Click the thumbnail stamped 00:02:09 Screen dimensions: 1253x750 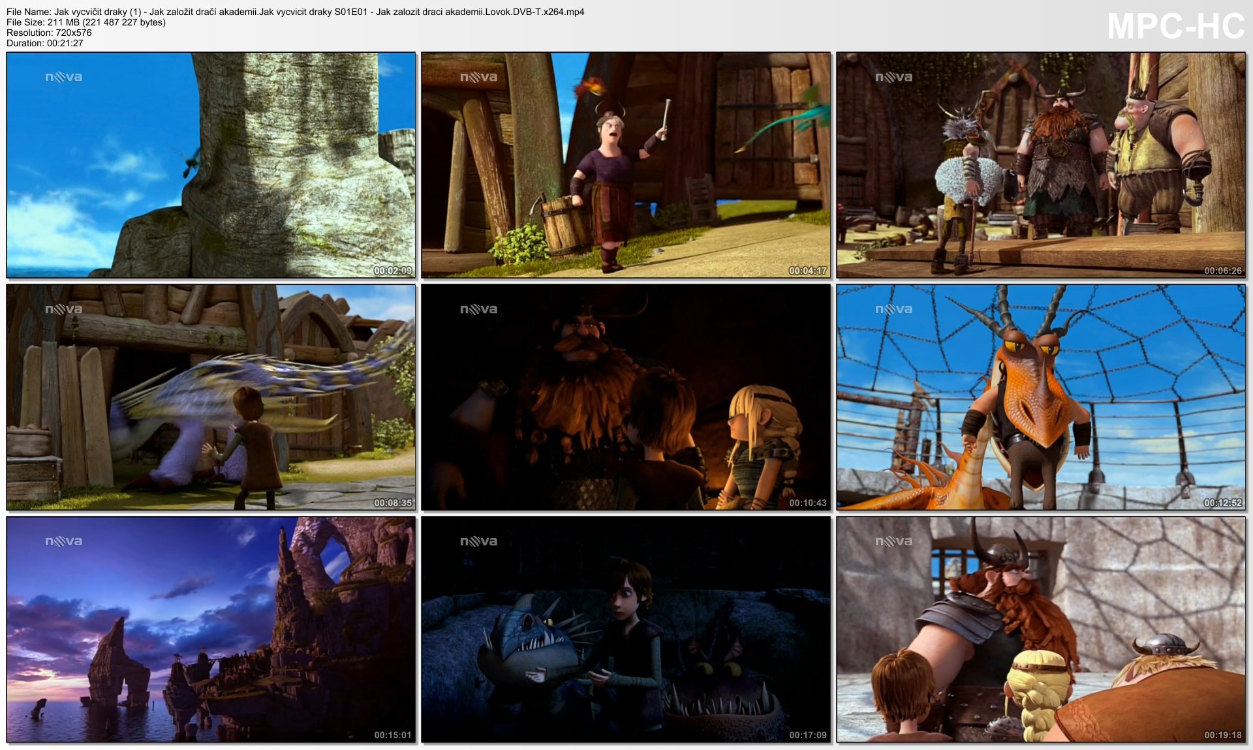211,165
